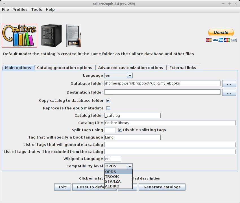Viewport: 240px width, 203px height.
Task: Choose ALDIKO from compatibility list
Action: point(112,186)
